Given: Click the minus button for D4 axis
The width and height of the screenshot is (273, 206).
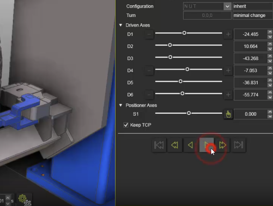Looking at the screenshot, I should [x=149, y=71].
